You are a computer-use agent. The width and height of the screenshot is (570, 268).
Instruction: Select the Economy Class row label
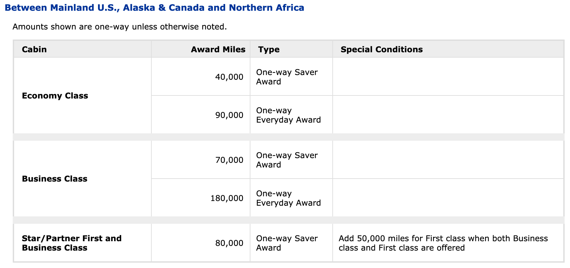[x=55, y=96]
